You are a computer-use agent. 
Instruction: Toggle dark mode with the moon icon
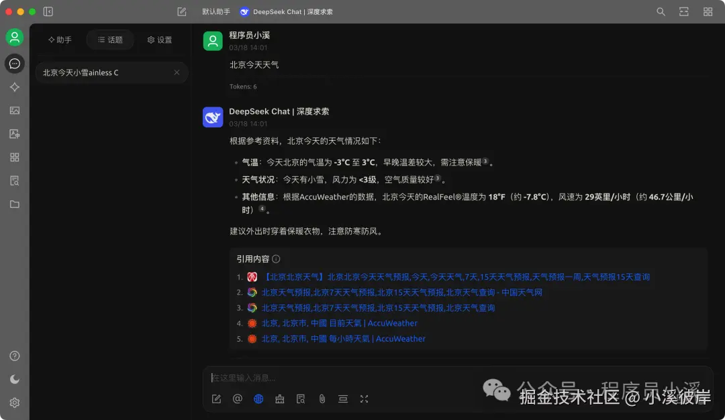pos(14,379)
